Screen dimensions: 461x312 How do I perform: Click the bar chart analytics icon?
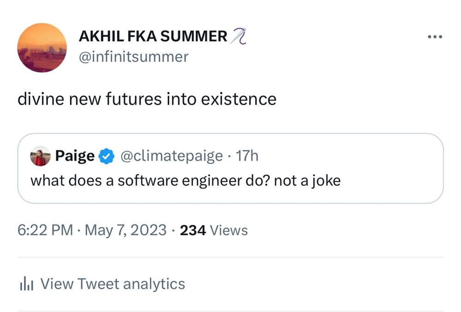tap(25, 284)
